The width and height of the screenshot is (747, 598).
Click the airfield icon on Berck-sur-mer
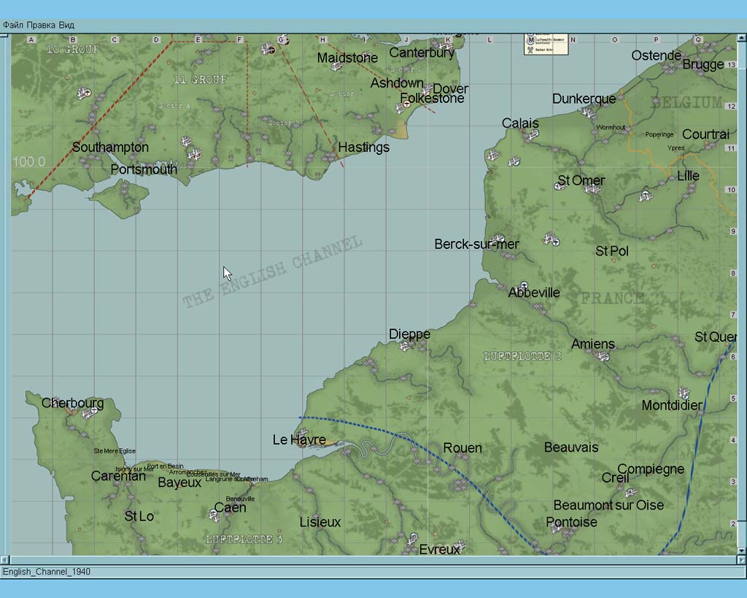coord(498,239)
